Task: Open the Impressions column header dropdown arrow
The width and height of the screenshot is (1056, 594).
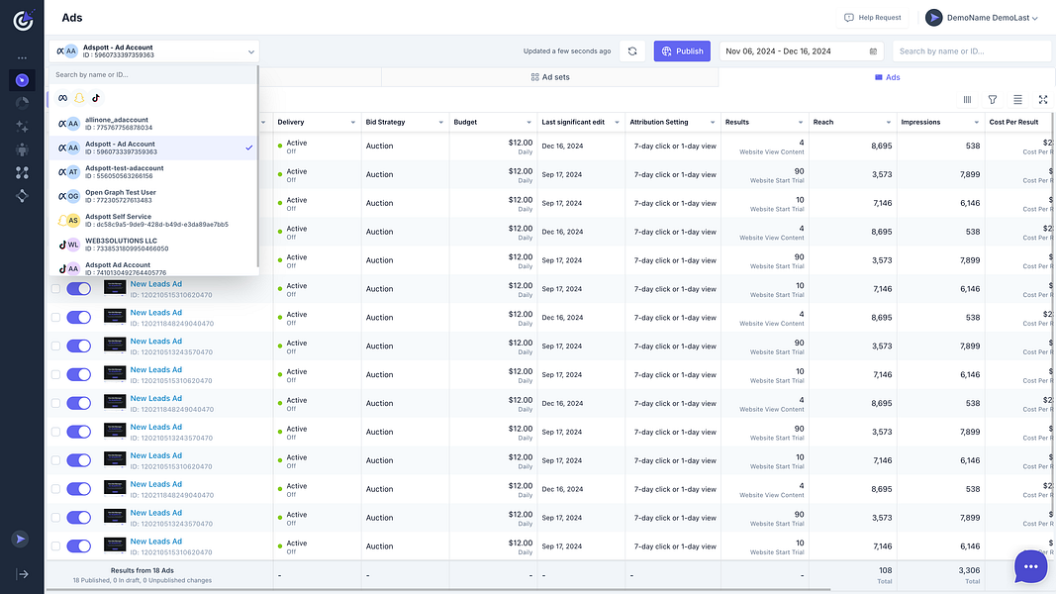Action: (x=977, y=123)
